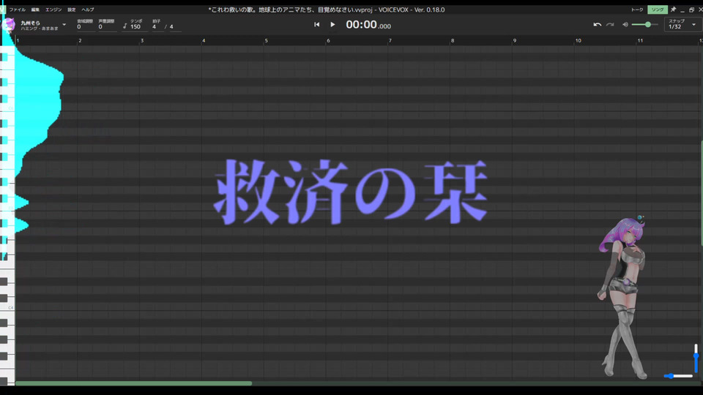Click measure 11 on the ruler
The height and width of the screenshot is (395, 703).
[x=640, y=41]
